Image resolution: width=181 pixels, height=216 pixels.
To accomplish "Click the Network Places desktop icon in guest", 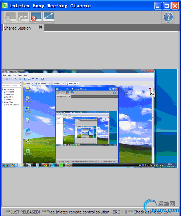I will point(28,110).
